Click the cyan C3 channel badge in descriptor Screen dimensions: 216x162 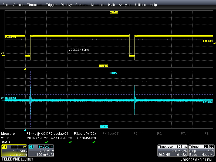(x=31, y=147)
